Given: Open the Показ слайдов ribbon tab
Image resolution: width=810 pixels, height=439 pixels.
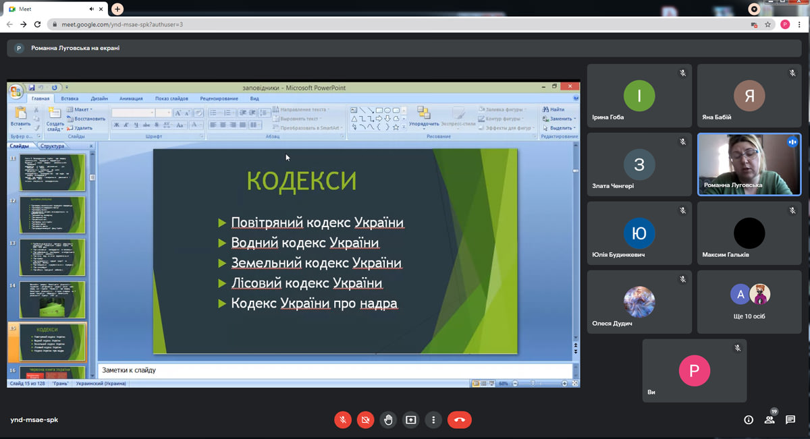Looking at the screenshot, I should tap(171, 98).
